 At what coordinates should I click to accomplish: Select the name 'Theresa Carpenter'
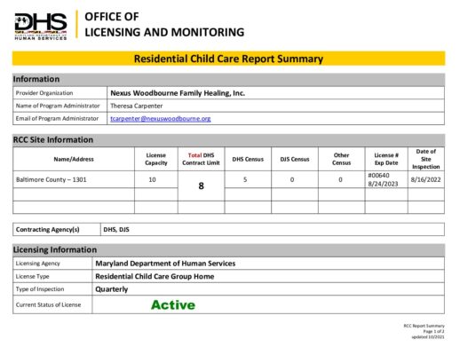coord(137,106)
